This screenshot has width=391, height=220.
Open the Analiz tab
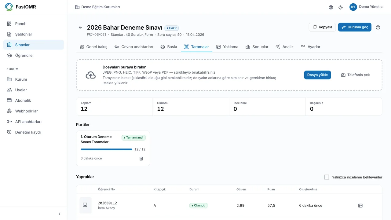coord(284,47)
